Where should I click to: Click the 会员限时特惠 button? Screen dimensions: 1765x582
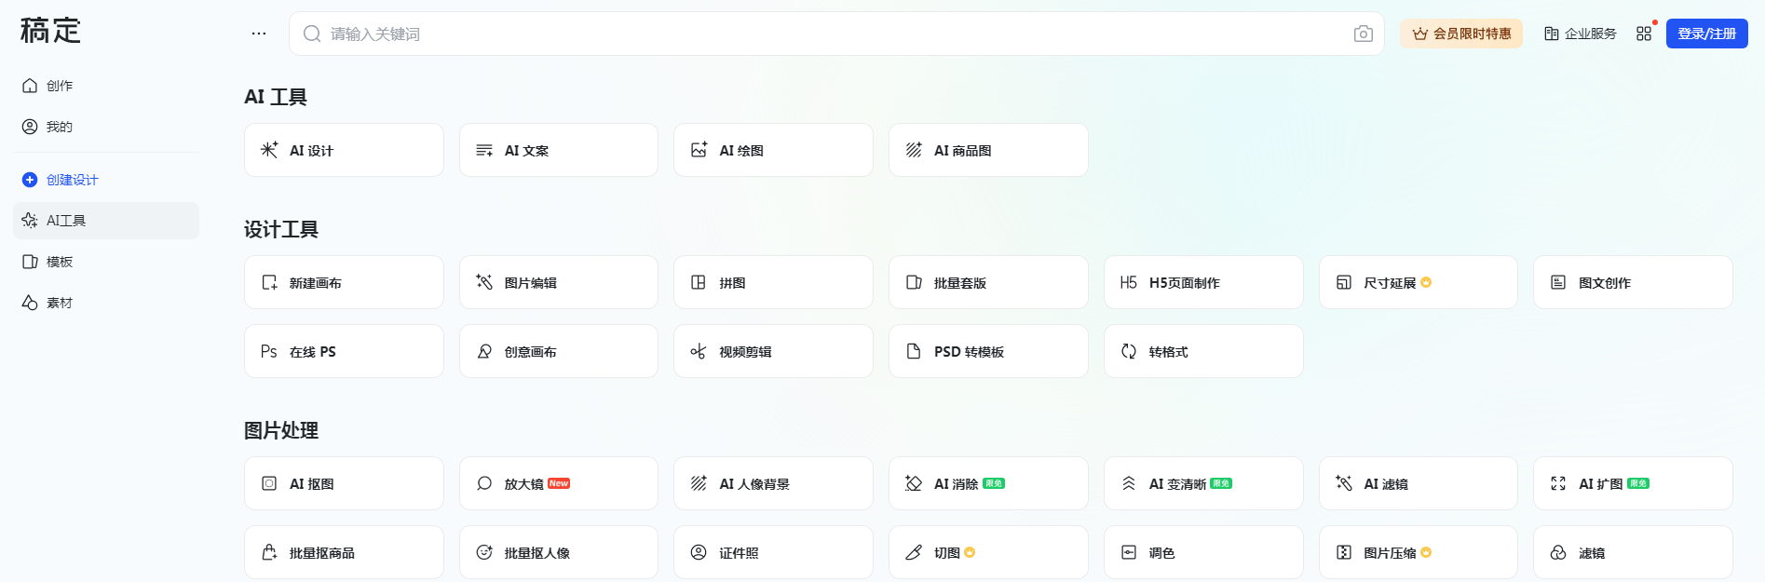1460,34
